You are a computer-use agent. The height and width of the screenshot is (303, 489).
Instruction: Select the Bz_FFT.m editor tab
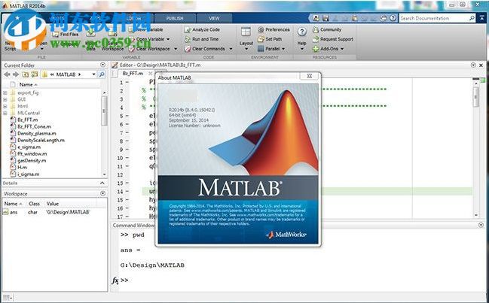tap(133, 74)
